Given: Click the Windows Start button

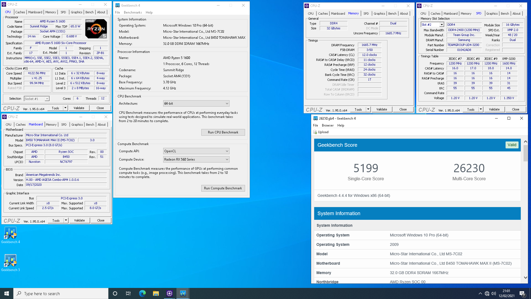Looking at the screenshot, I should coord(7,293).
